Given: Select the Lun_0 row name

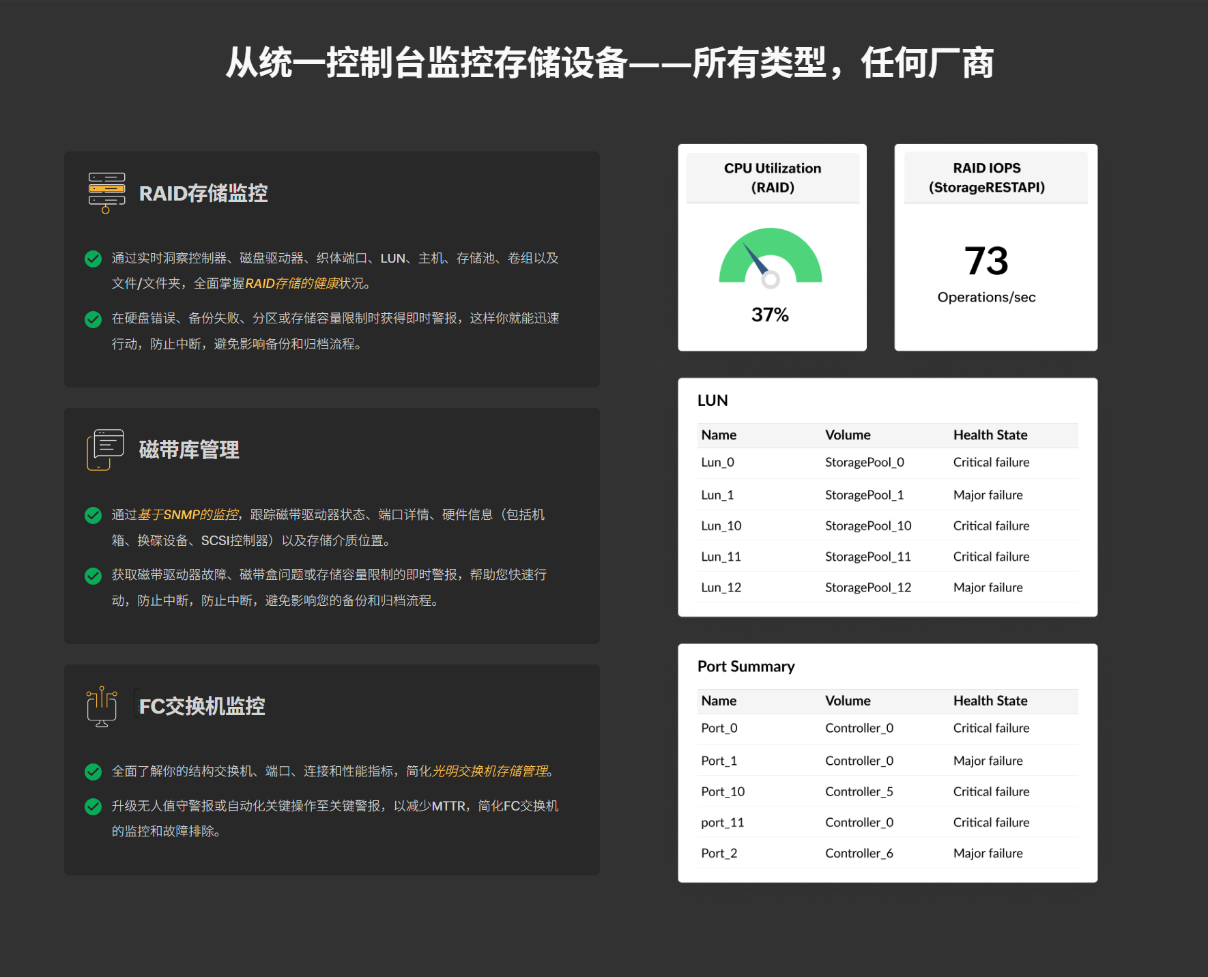Looking at the screenshot, I should point(717,462).
